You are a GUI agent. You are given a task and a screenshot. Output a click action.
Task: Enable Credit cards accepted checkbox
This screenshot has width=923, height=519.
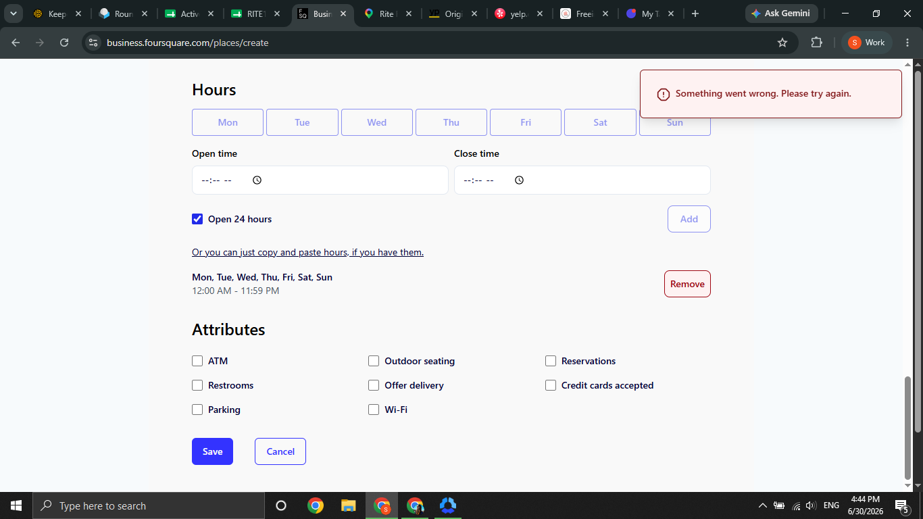tap(551, 385)
